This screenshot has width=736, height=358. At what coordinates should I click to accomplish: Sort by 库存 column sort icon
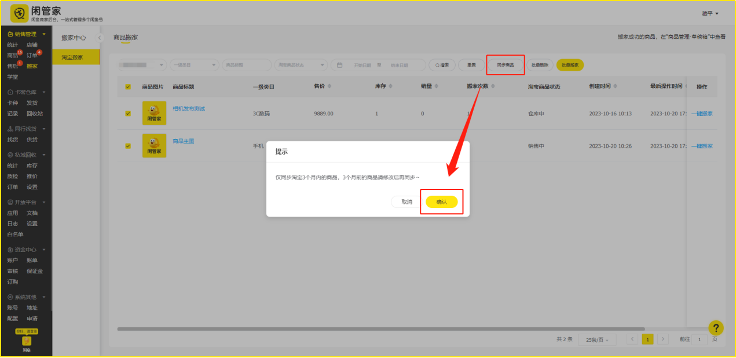pyautogui.click(x=390, y=86)
